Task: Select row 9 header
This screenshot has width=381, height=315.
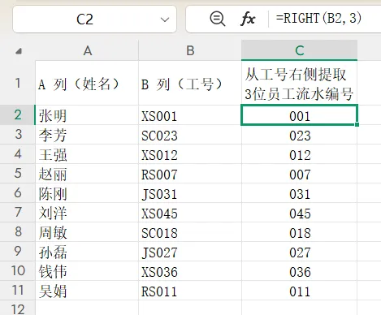Action: [x=18, y=252]
